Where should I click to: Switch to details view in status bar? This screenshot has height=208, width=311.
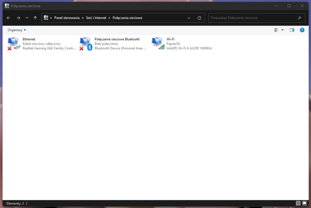pos(298,203)
